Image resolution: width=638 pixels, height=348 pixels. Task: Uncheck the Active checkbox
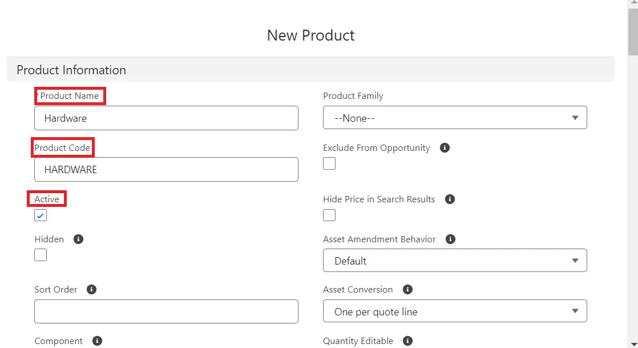[41, 215]
